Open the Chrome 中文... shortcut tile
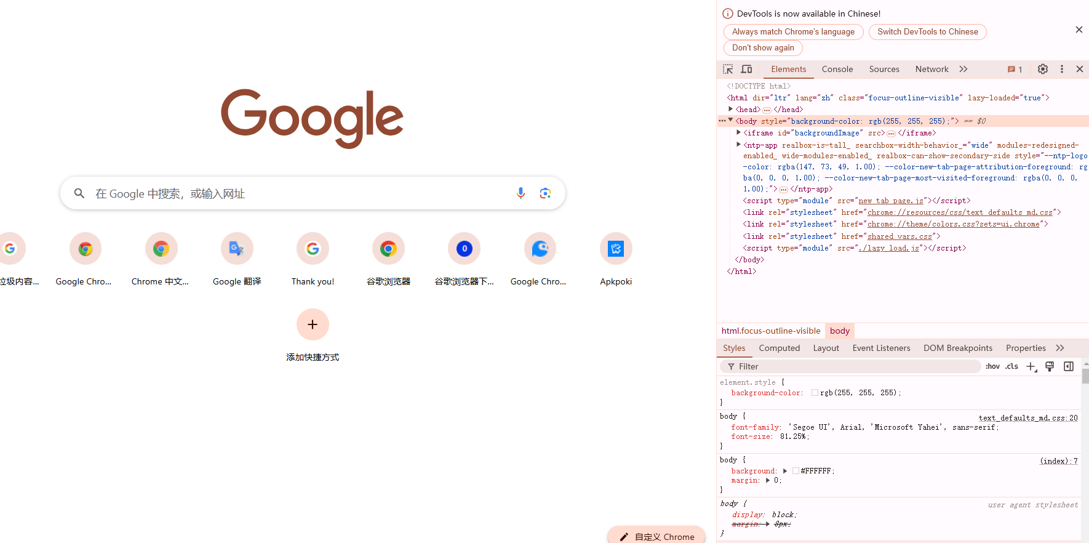Screen dimensions: 1089x543 click(x=161, y=260)
